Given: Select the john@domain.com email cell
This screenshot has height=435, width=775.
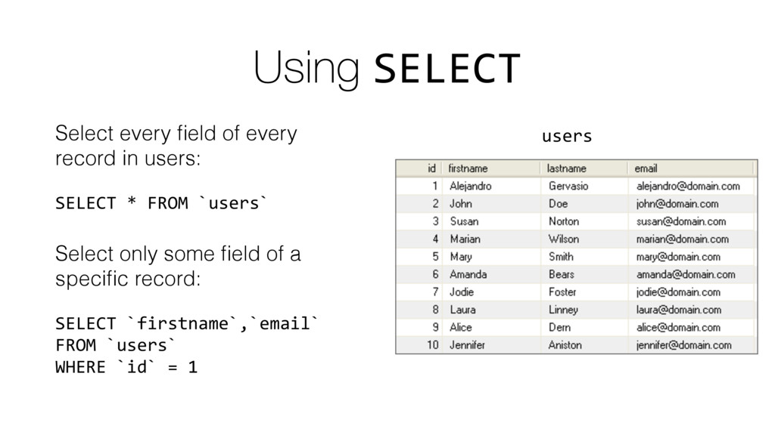Looking at the screenshot, I should (691, 204).
